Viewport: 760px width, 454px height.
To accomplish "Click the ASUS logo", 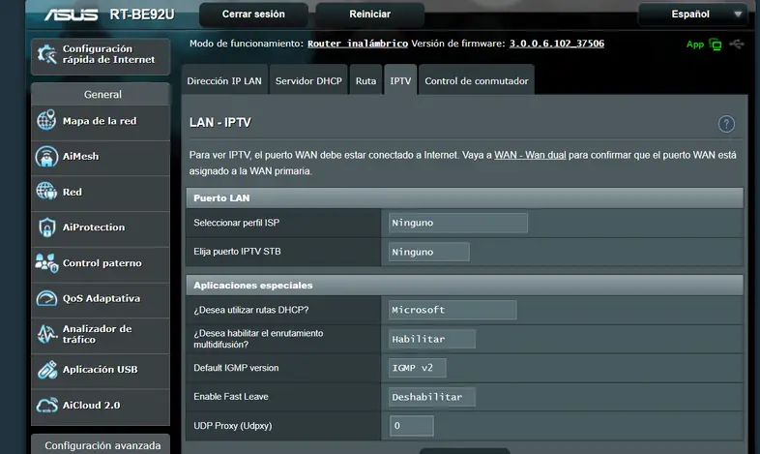I will [72, 15].
